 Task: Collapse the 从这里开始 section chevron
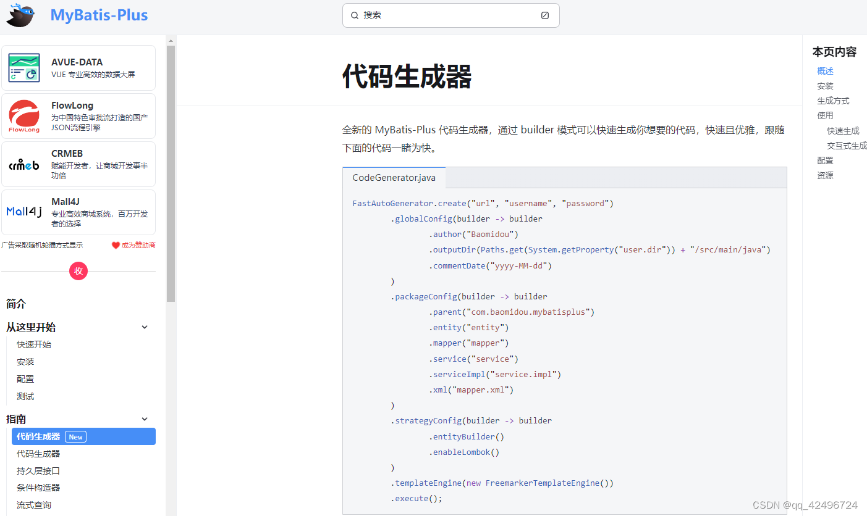[x=144, y=327]
